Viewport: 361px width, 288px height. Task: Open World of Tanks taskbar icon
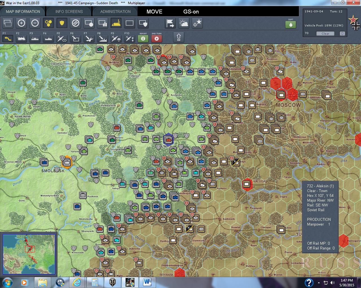113,282
